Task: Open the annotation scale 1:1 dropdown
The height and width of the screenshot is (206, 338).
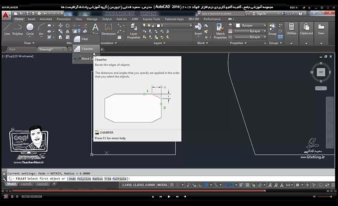Action: [289, 185]
